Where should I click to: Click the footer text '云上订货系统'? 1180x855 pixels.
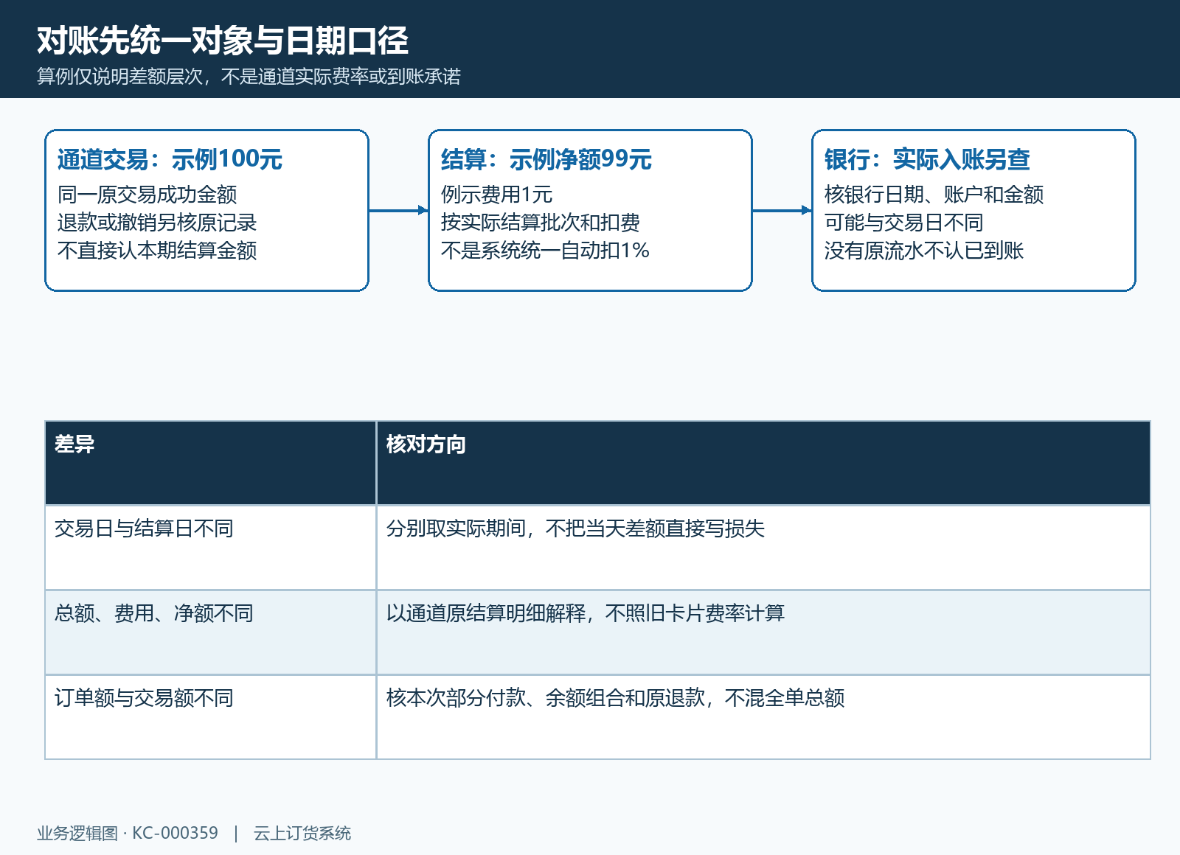tap(302, 834)
